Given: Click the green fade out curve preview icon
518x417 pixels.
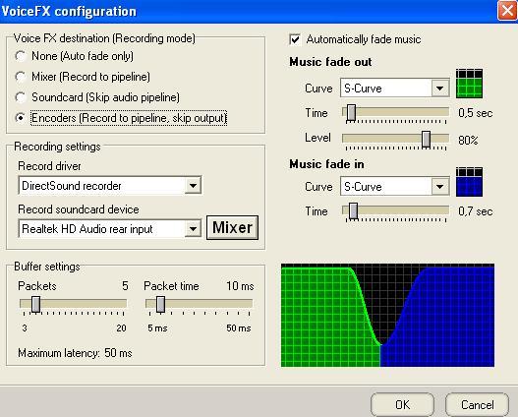Looking at the screenshot, I should tap(469, 84).
